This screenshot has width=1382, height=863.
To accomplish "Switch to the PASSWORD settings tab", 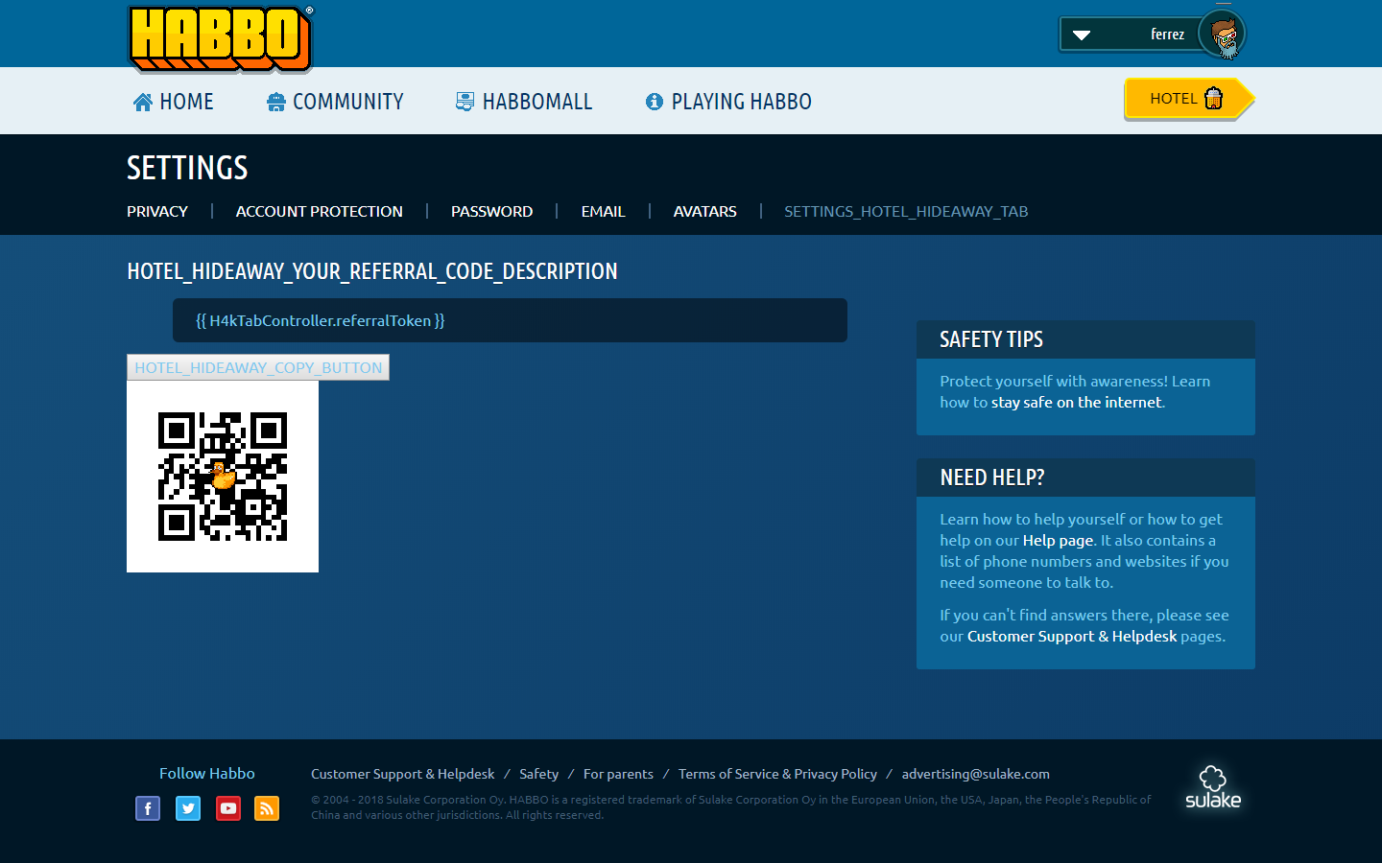I will (491, 211).
